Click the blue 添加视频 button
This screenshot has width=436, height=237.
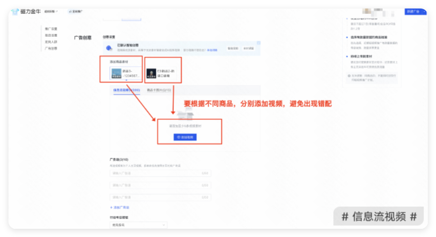pyautogui.click(x=185, y=137)
